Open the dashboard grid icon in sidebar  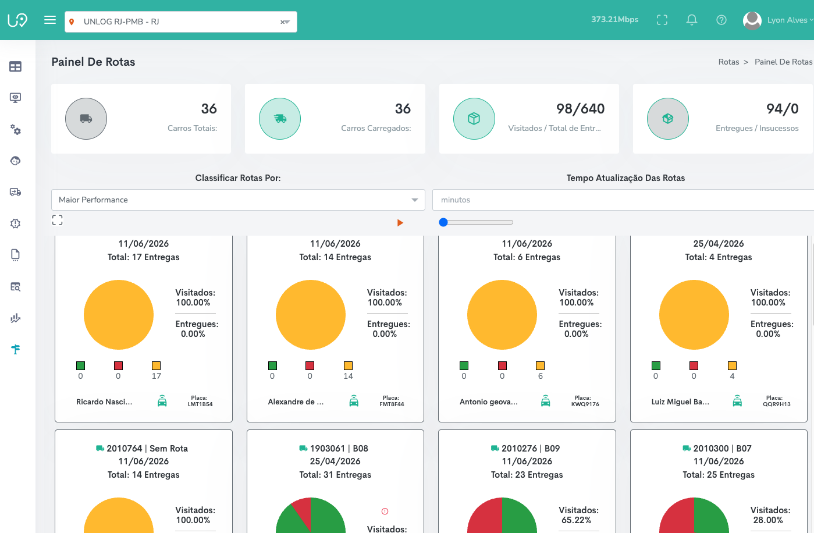[x=16, y=66]
